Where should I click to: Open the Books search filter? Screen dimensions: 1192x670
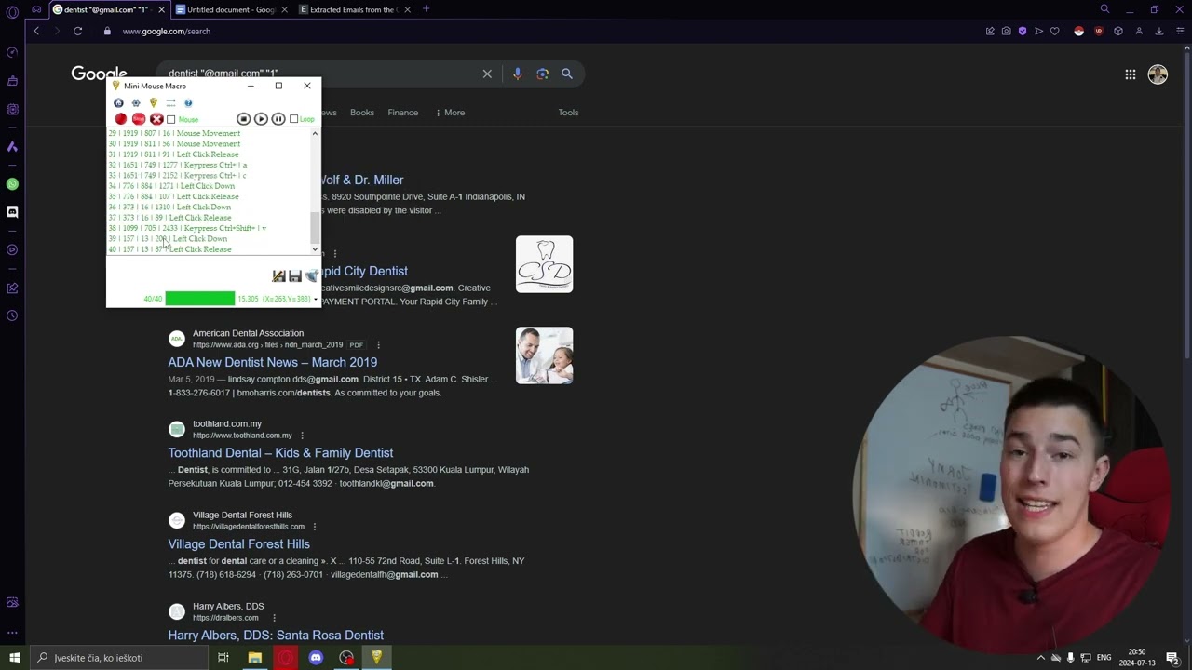362,113
